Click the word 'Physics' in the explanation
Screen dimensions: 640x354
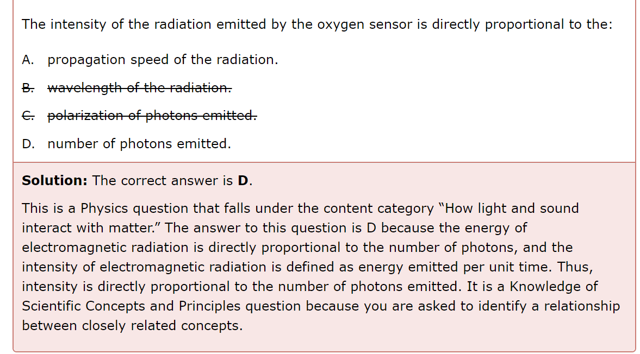click(x=104, y=208)
